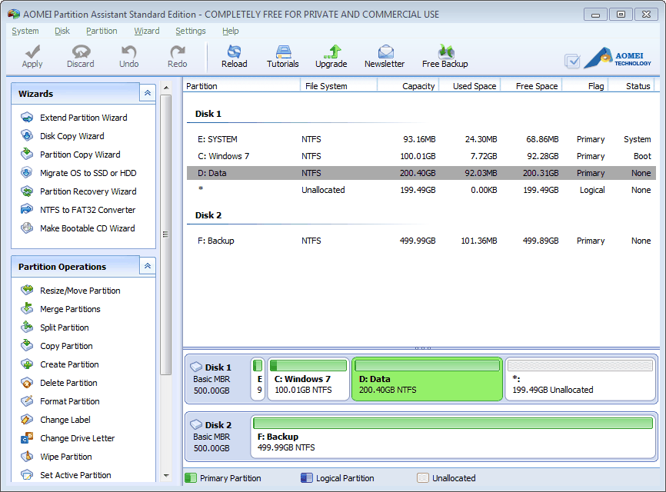Choose Resize/Move Partition operation
Viewport: 666px width, 492px height.
coord(80,291)
